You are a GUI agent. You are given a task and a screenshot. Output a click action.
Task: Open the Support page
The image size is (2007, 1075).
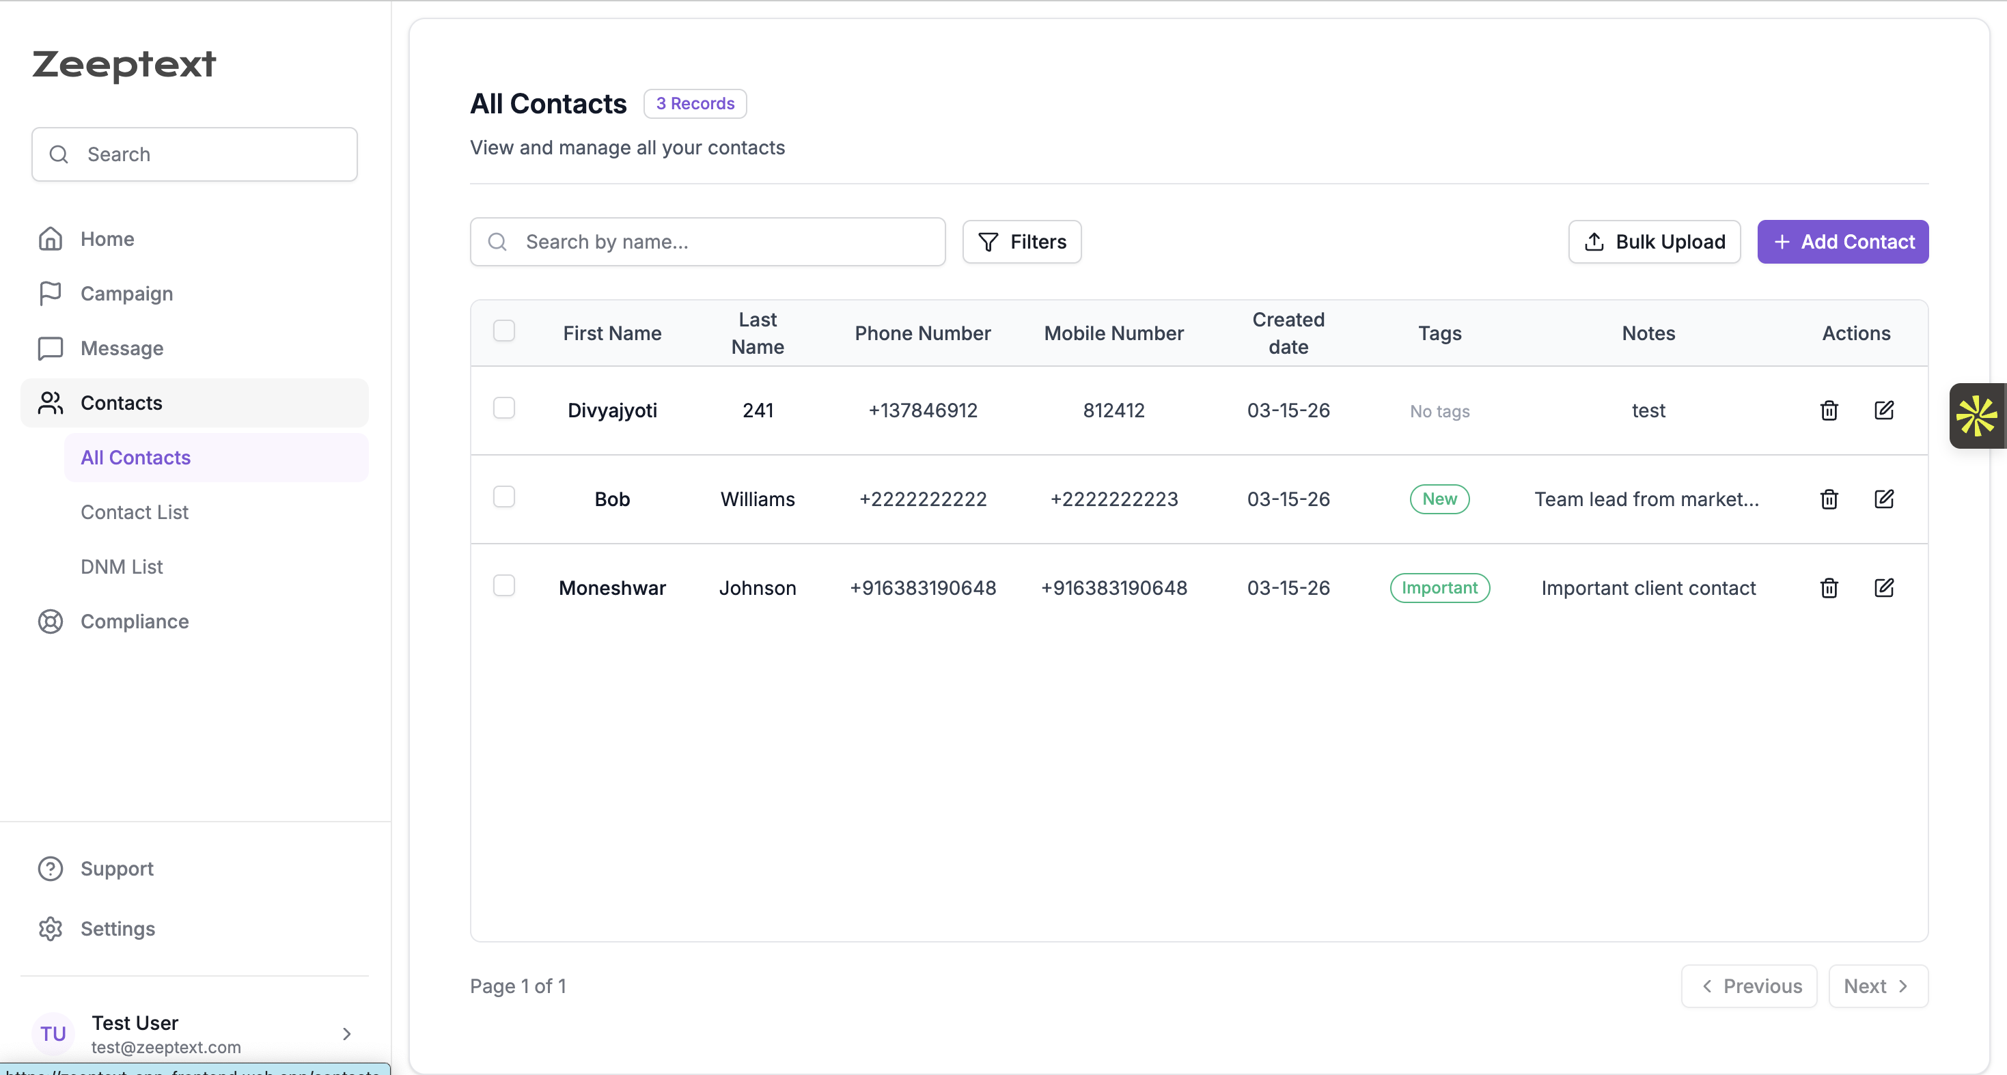point(194,869)
